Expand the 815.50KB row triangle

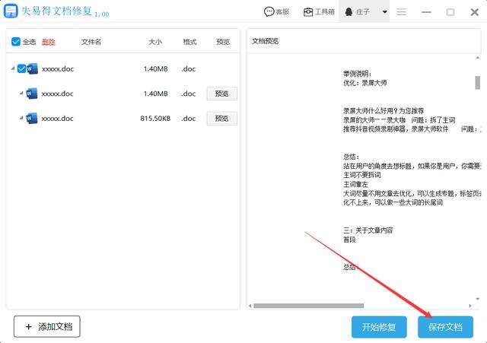pyautogui.click(x=21, y=118)
